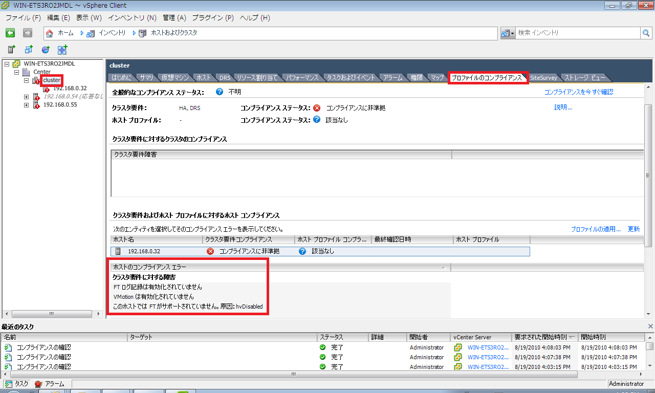Click 'VMotion は有効化されていません' error line
The image size is (655, 393).
(154, 297)
